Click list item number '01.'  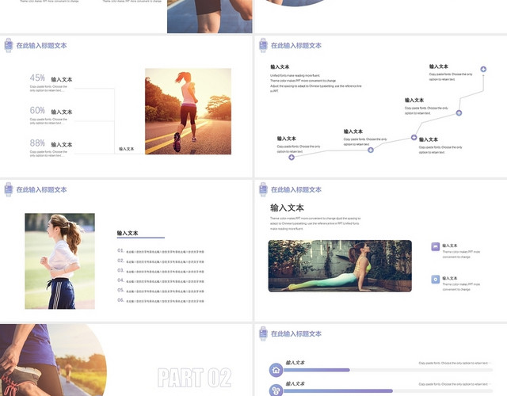pos(120,250)
